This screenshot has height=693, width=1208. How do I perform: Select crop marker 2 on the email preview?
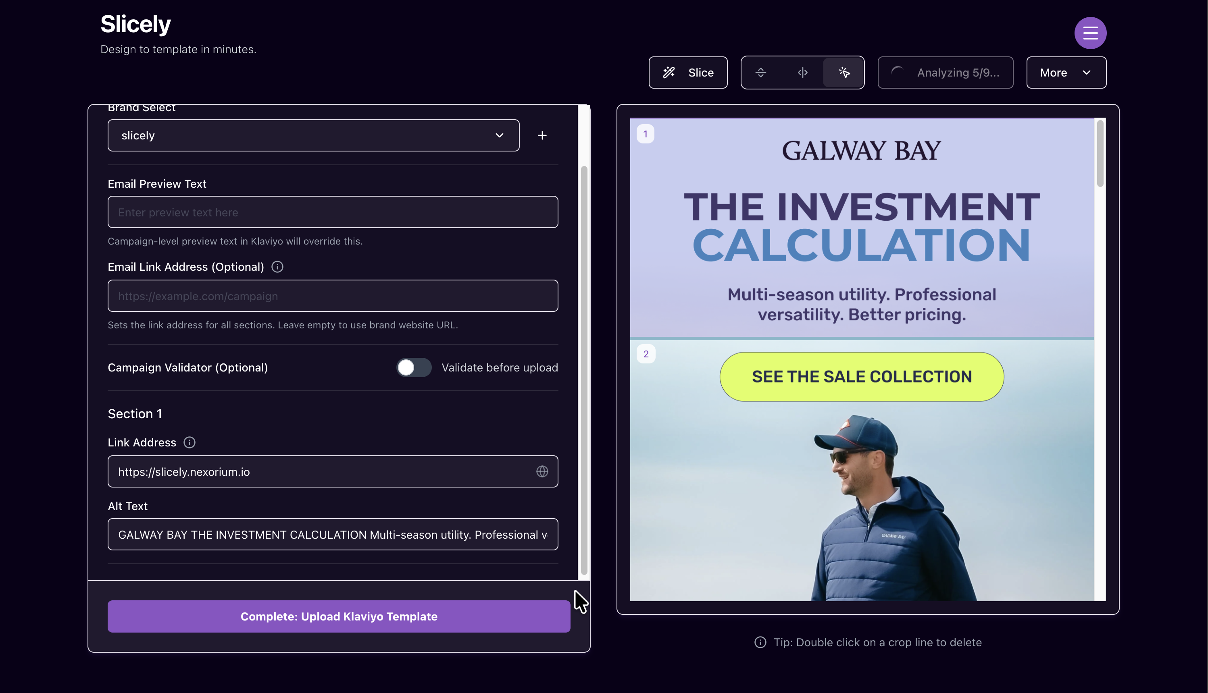click(646, 354)
